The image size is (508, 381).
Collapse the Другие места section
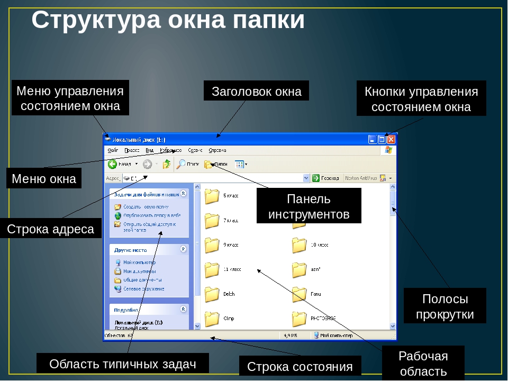(x=184, y=249)
